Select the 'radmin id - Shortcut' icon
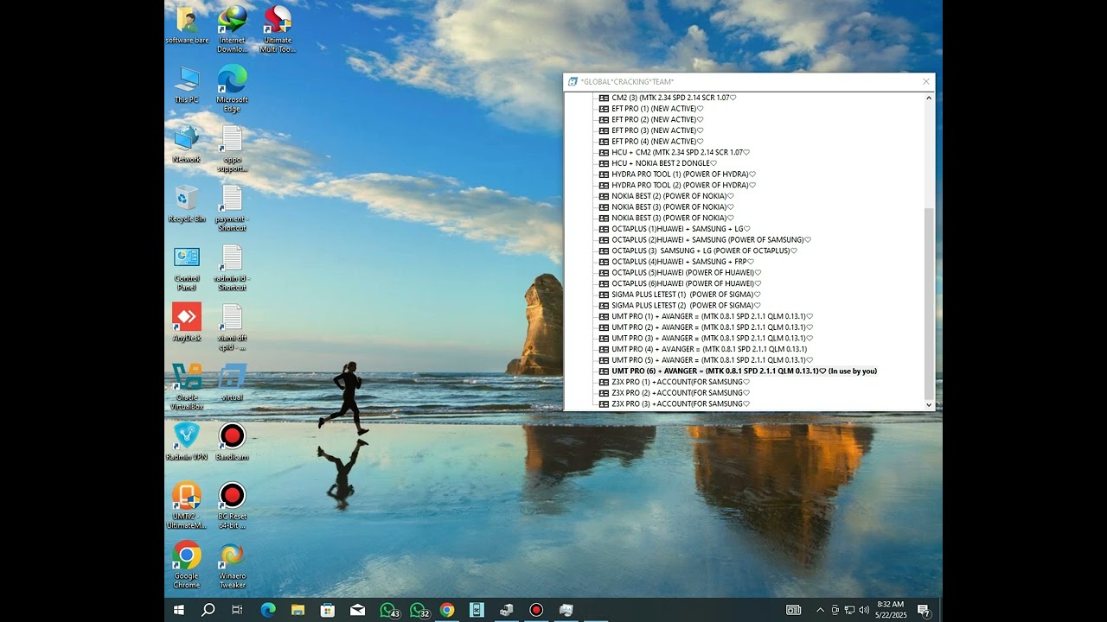Screen dimensions: 1107x622 click(x=232, y=268)
